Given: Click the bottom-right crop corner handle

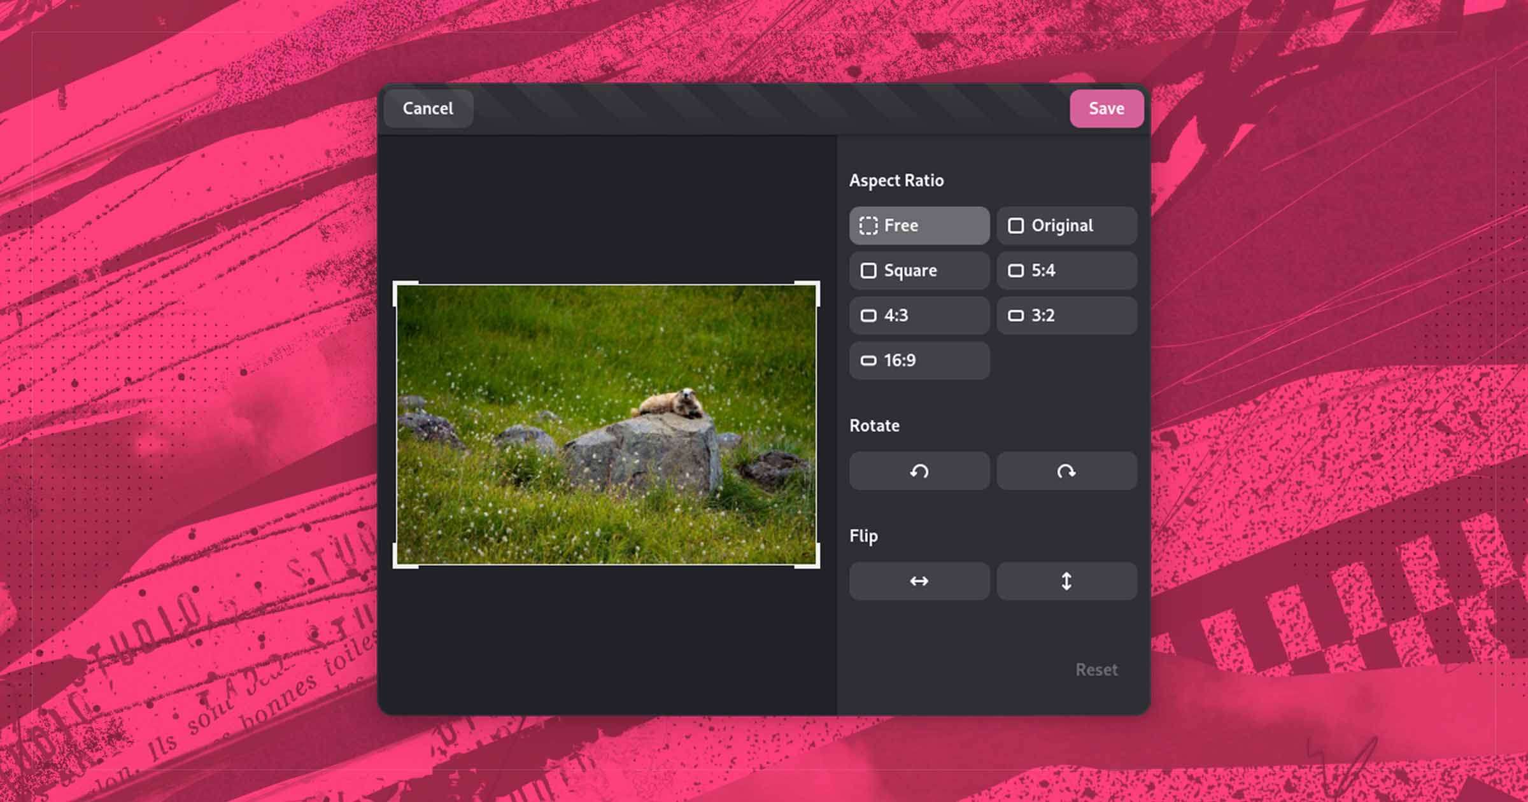Looking at the screenshot, I should pyautogui.click(x=816, y=564).
